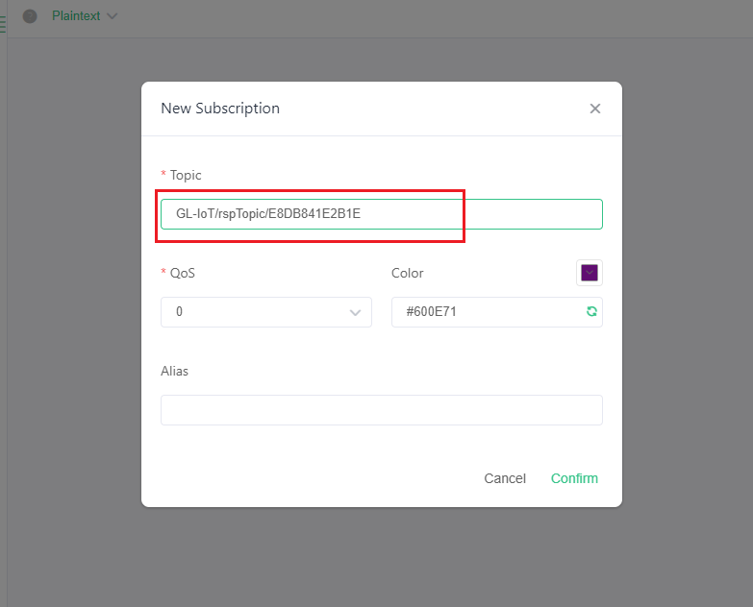The width and height of the screenshot is (753, 607).
Task: Click the chevron arrow beside Plaintext
Action: (112, 16)
